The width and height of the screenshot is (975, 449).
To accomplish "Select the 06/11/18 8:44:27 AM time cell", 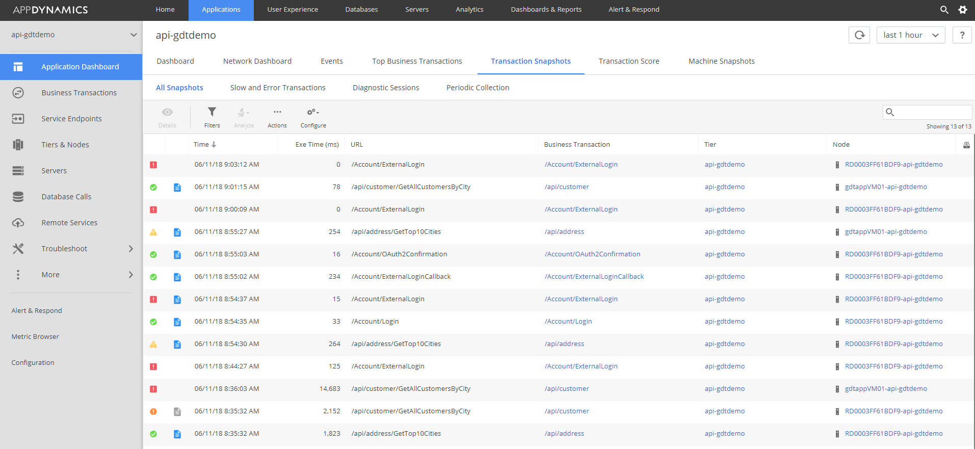I will coord(227,366).
